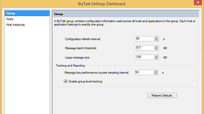Click the BizTalk group description text

pos(125,23)
